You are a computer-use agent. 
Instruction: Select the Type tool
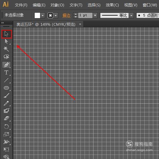[x=6, y=73]
